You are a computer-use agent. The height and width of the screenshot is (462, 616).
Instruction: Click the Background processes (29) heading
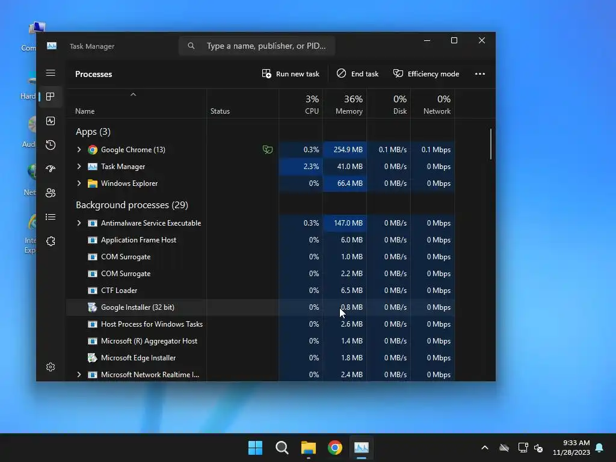click(x=132, y=205)
